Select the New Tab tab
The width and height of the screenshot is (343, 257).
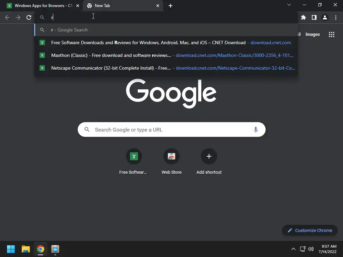pyautogui.click(x=123, y=6)
